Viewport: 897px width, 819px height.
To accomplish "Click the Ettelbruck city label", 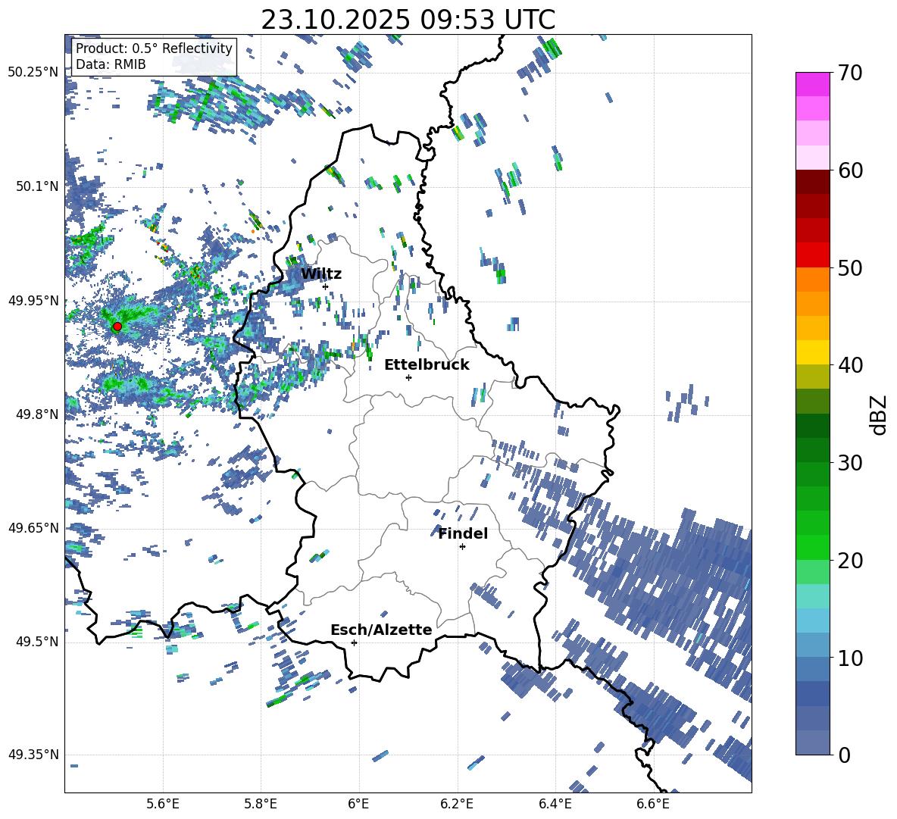I will click(427, 365).
